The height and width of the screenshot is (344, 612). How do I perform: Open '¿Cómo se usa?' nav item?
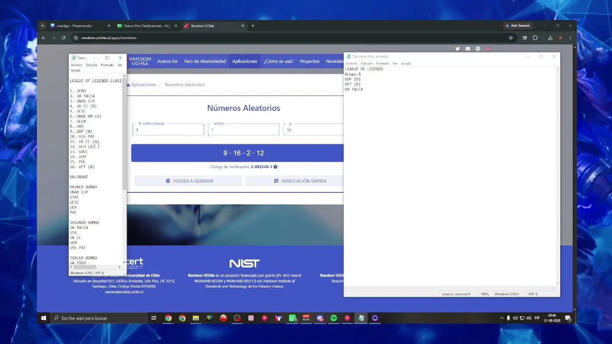coord(279,61)
